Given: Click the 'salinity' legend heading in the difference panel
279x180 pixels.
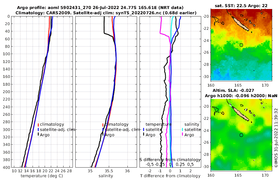Looking at the screenshot, I should [x=192, y=124].
